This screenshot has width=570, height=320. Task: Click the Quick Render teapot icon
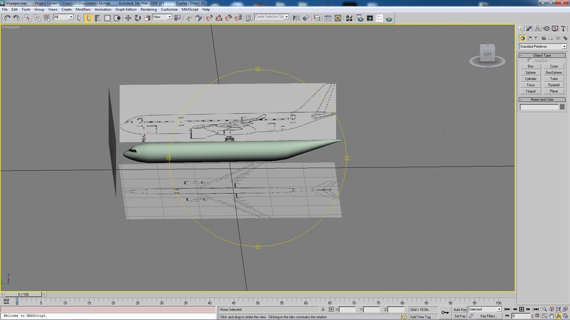(x=389, y=18)
